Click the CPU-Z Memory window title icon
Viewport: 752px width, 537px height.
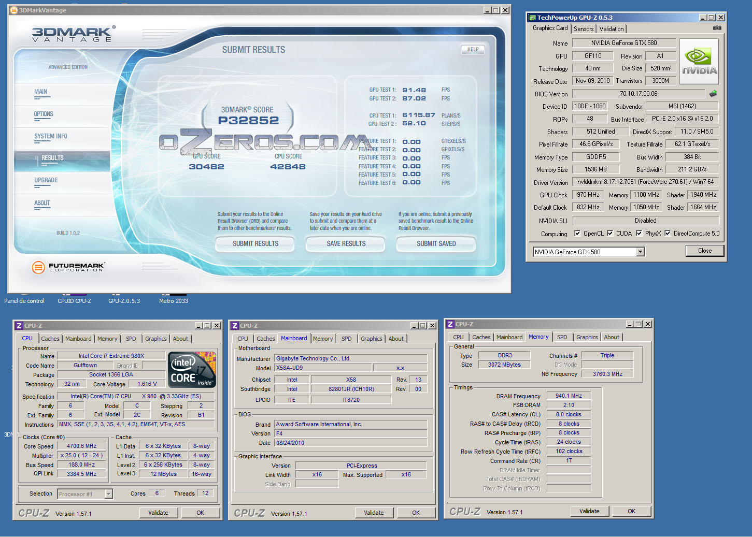[450, 324]
